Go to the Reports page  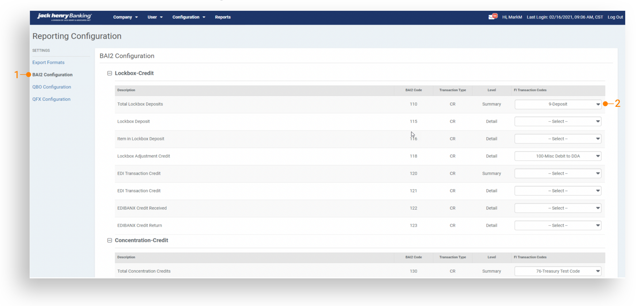tap(223, 17)
